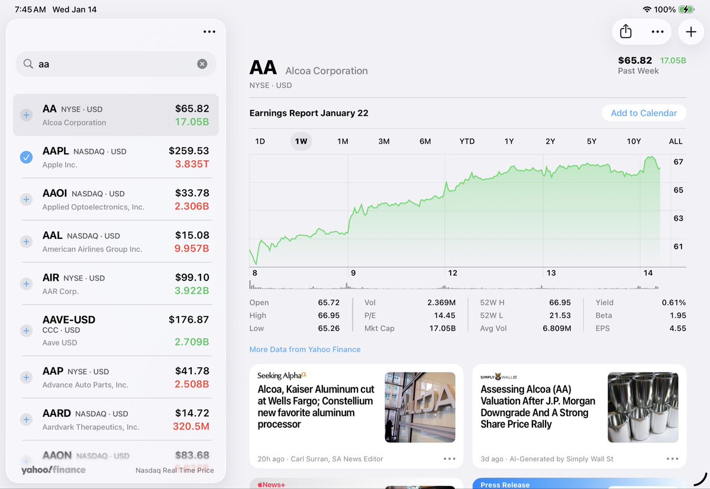Viewport: 710px width, 489px height.
Task: Open the share sheet icon
Action: (x=626, y=32)
